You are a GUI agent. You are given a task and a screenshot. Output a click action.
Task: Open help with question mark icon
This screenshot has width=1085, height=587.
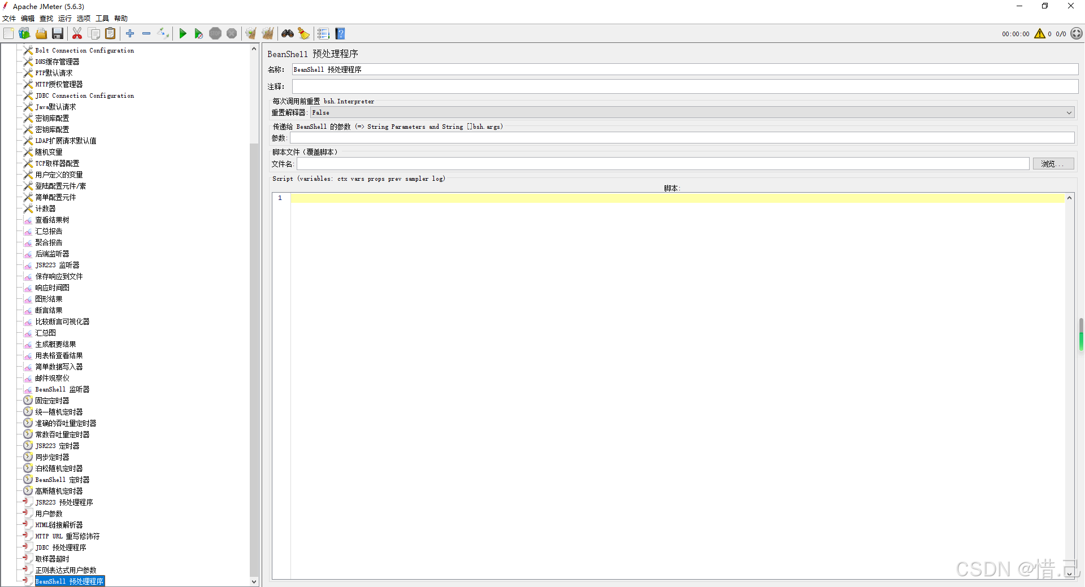(x=340, y=34)
